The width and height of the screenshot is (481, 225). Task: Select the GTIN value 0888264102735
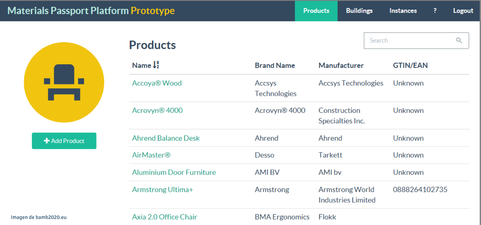point(420,190)
